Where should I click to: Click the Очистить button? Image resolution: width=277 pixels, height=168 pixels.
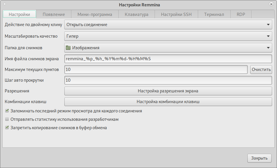pos(261,70)
